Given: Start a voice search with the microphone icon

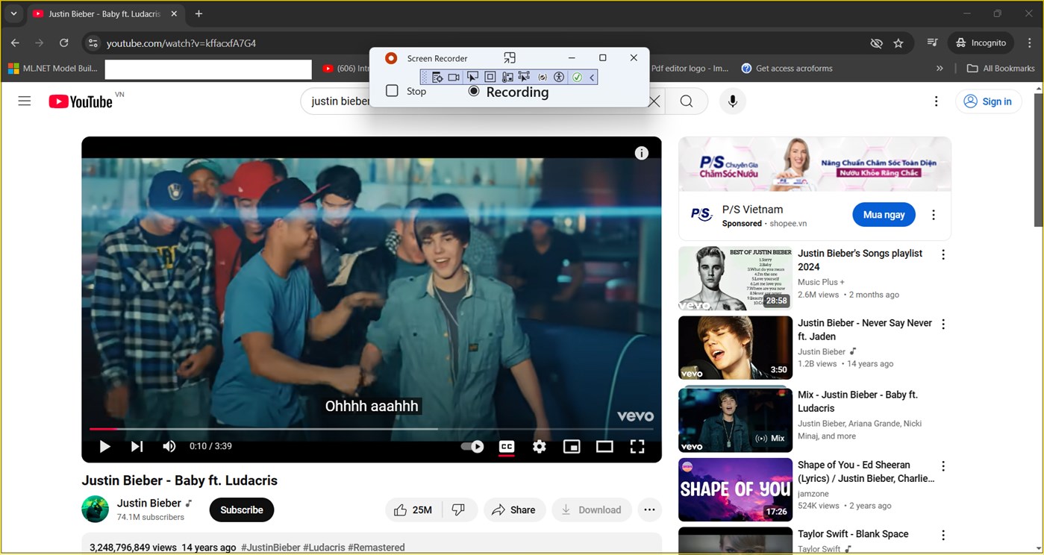Looking at the screenshot, I should [732, 101].
